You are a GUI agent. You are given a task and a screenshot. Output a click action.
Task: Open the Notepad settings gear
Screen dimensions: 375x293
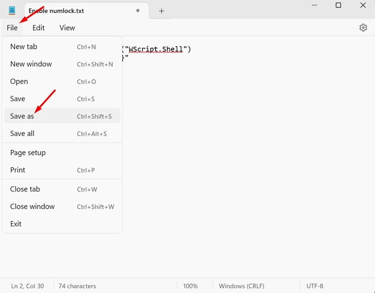click(x=363, y=28)
